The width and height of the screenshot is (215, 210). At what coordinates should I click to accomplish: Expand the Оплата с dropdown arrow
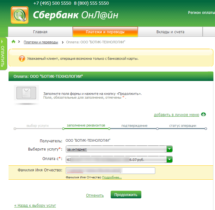click(169, 159)
